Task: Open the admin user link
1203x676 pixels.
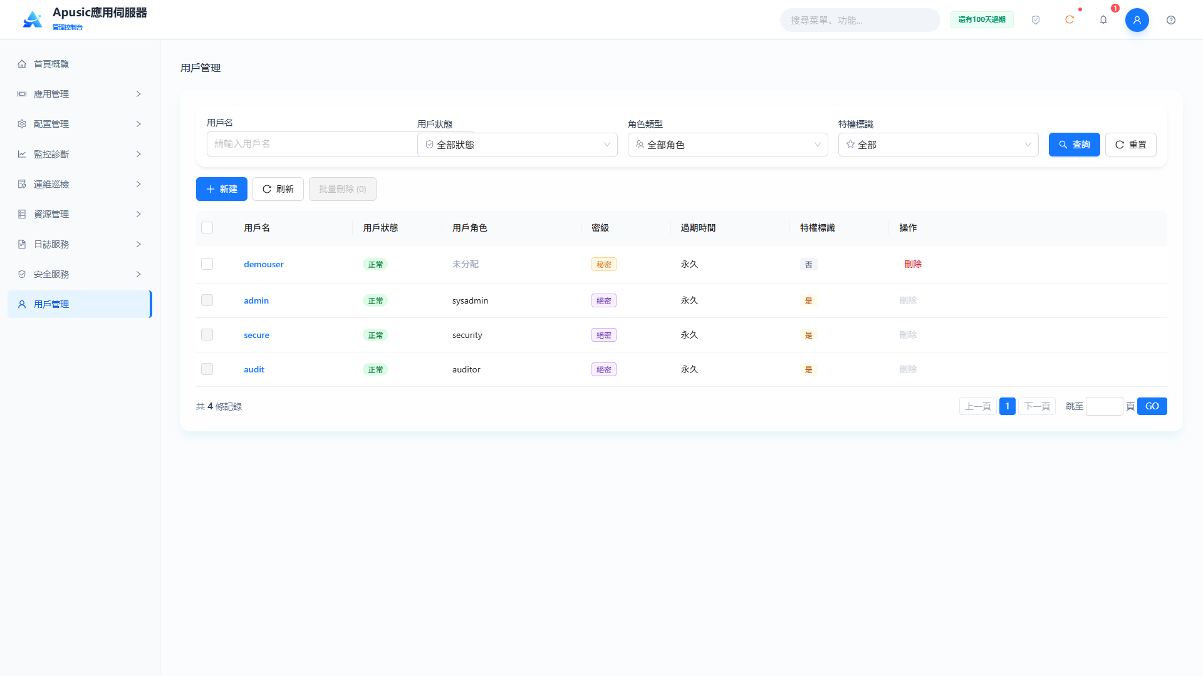Action: tap(256, 300)
